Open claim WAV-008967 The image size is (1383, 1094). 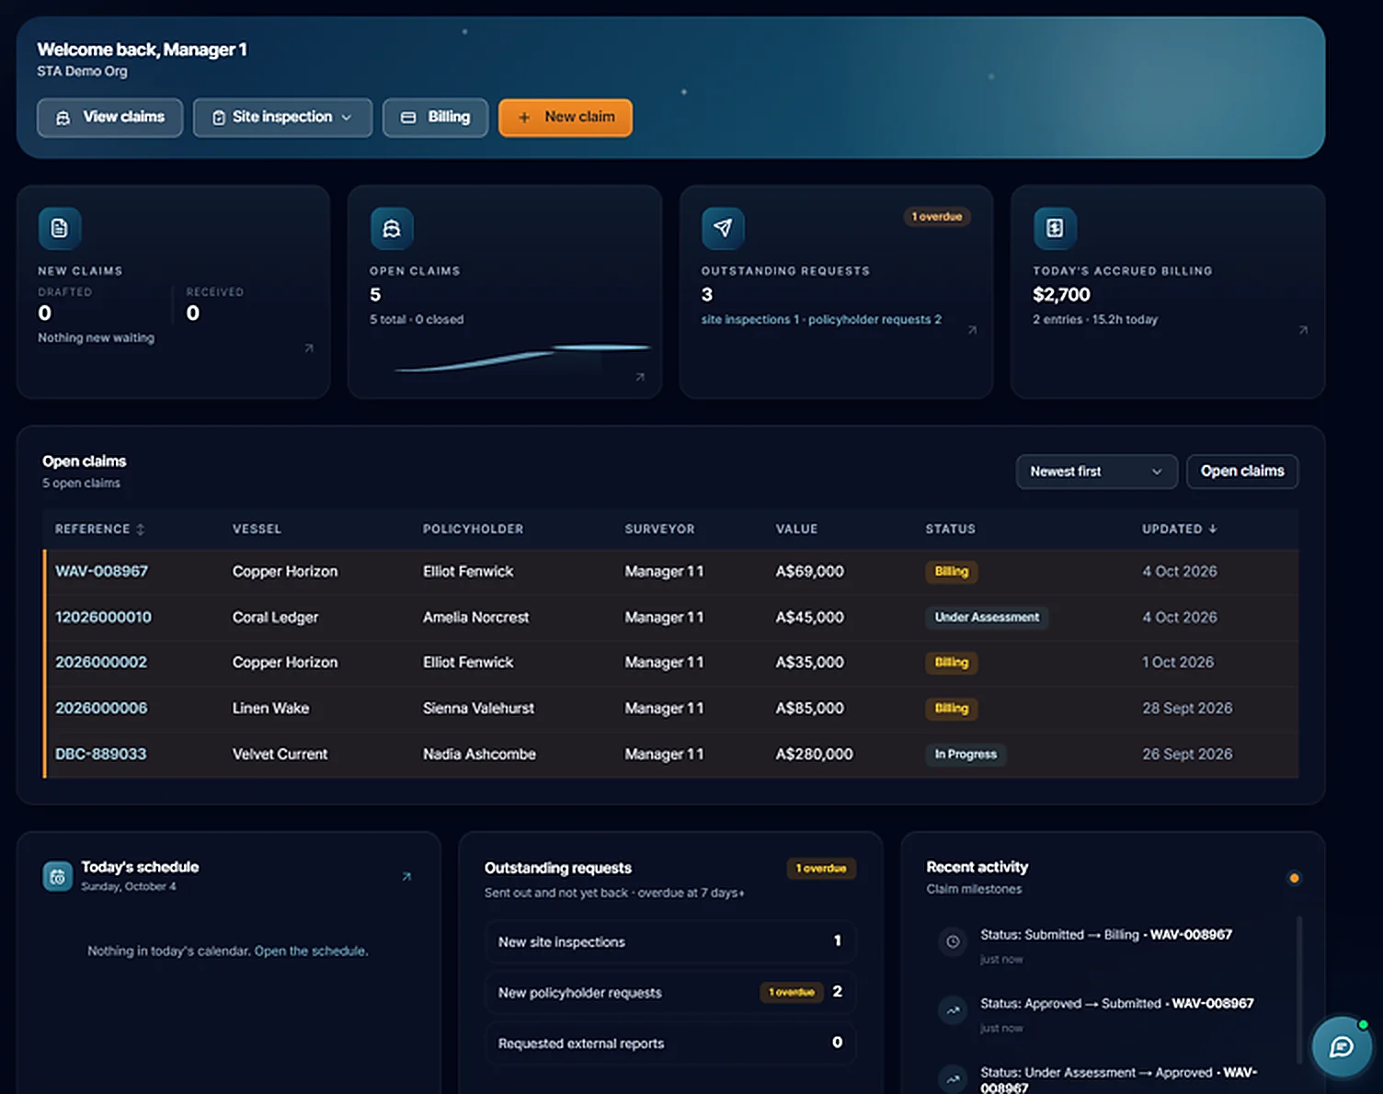coord(101,572)
